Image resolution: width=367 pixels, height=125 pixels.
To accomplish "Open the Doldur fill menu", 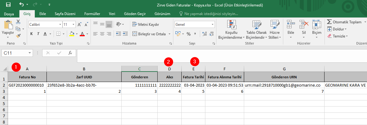I will pos(337,29).
